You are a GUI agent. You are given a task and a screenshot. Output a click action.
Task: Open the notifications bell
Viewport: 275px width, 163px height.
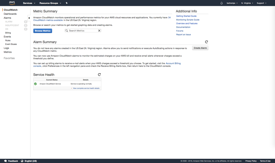click(222, 3)
